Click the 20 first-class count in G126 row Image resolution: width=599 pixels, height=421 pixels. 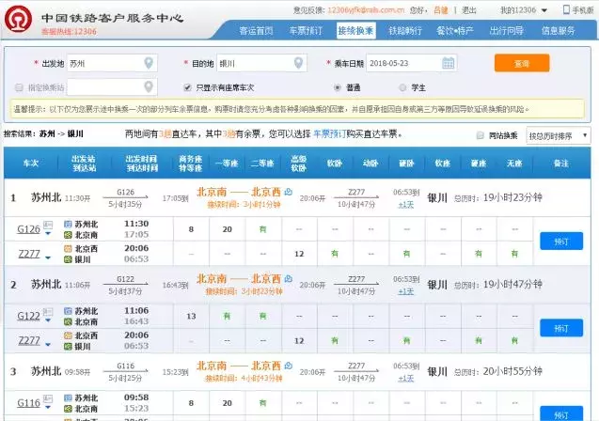click(228, 229)
